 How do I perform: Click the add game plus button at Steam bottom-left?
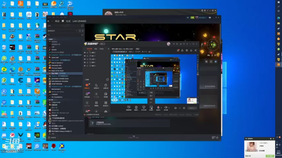tap(49, 138)
